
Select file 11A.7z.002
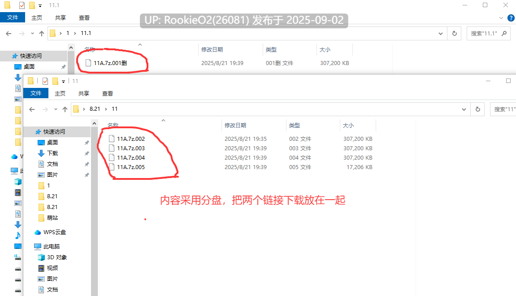click(x=131, y=139)
